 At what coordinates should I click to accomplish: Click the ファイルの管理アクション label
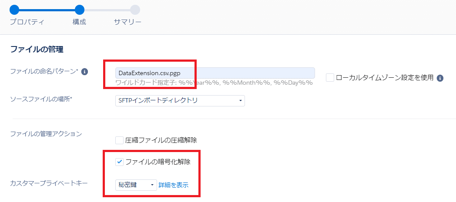tap(46, 134)
